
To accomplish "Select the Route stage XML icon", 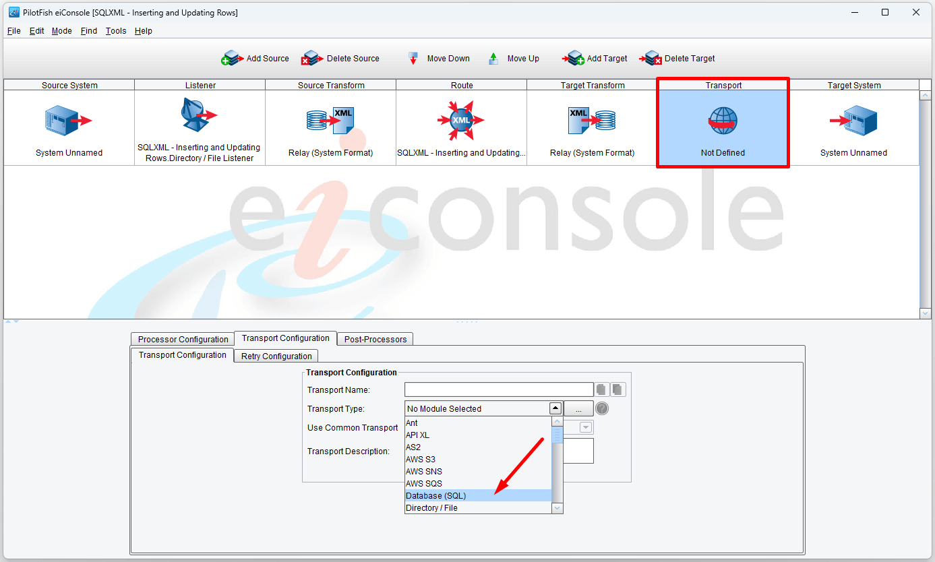I will [461, 121].
